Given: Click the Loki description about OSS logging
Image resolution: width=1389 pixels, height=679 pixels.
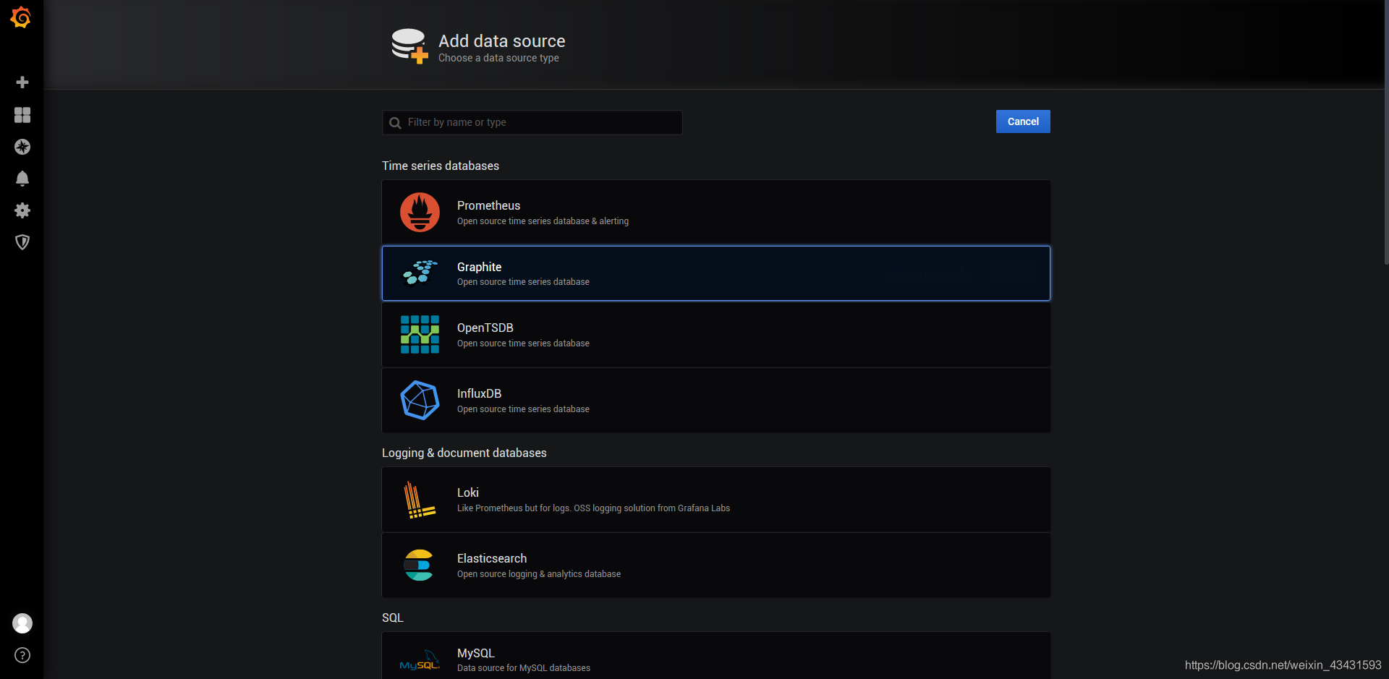Looking at the screenshot, I should pyautogui.click(x=593, y=508).
